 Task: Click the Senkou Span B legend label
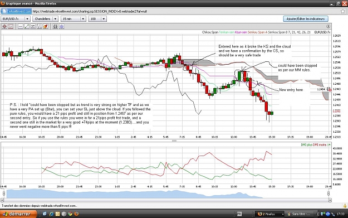point(278,32)
